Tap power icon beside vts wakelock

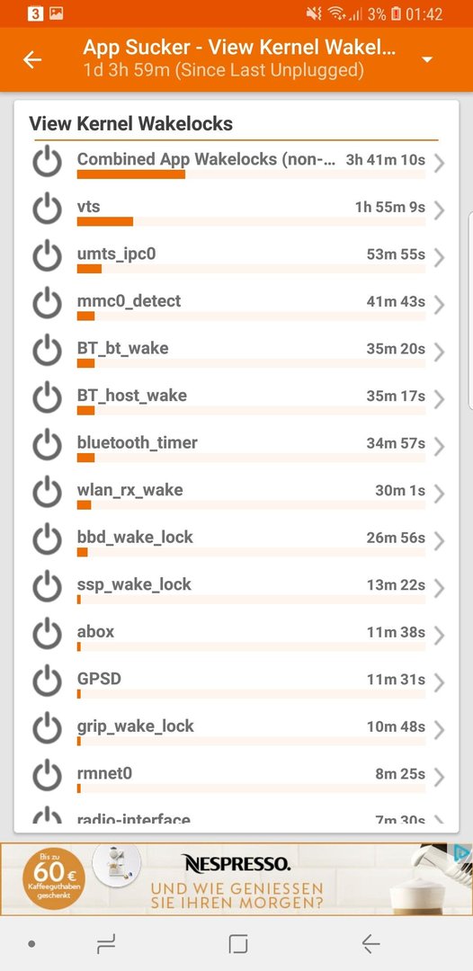point(47,209)
